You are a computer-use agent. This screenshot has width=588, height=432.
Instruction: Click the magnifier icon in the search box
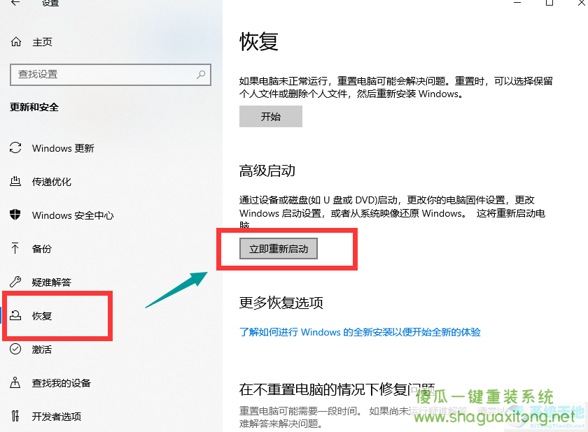pyautogui.click(x=201, y=75)
